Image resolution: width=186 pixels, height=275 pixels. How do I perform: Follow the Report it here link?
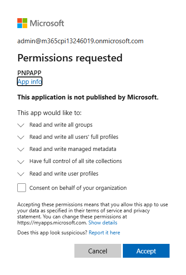point(104,233)
